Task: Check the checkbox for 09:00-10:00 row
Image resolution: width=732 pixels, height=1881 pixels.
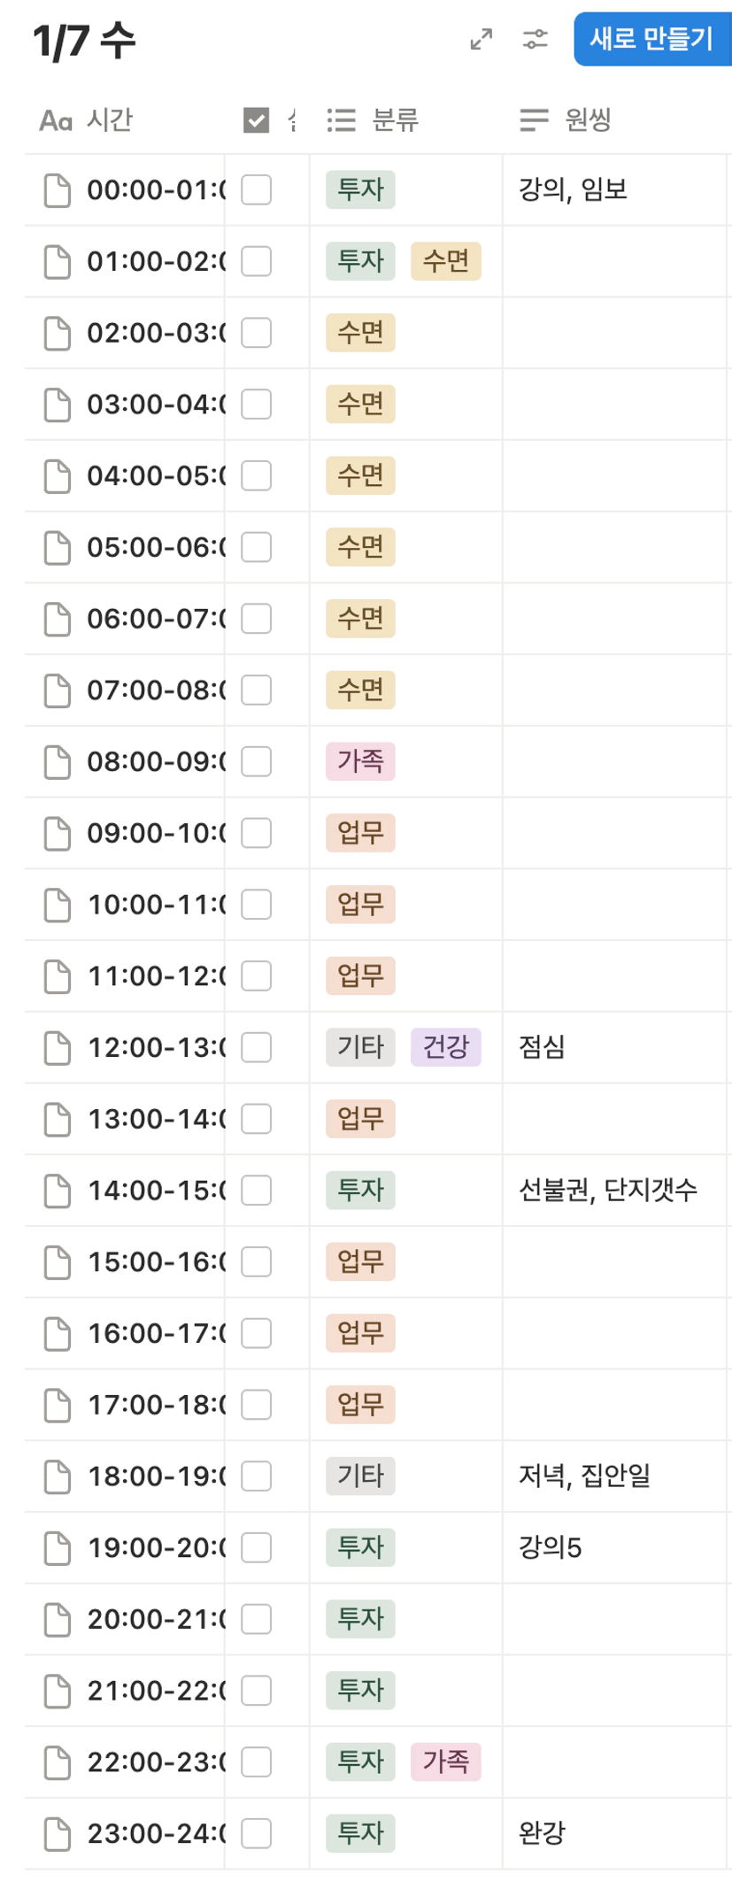Action: tap(257, 833)
